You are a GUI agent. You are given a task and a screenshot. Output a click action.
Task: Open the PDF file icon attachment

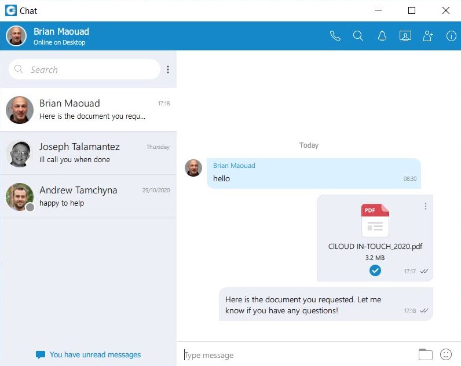[x=375, y=220]
